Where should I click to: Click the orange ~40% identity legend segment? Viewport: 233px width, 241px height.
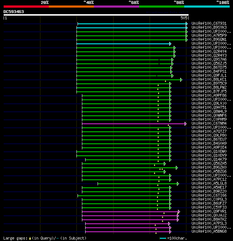tap(71, 7)
